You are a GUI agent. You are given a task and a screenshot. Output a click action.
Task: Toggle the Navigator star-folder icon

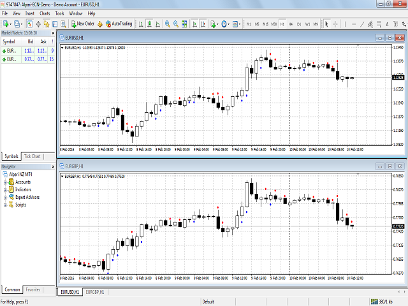coord(47,24)
